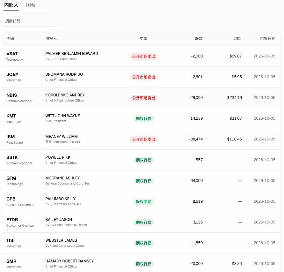Select the IRM ticker symbol

(11, 137)
